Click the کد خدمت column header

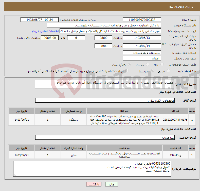(175, 148)
